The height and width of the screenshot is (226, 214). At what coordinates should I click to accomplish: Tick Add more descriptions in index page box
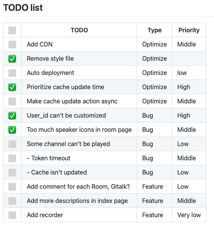pos(12,201)
